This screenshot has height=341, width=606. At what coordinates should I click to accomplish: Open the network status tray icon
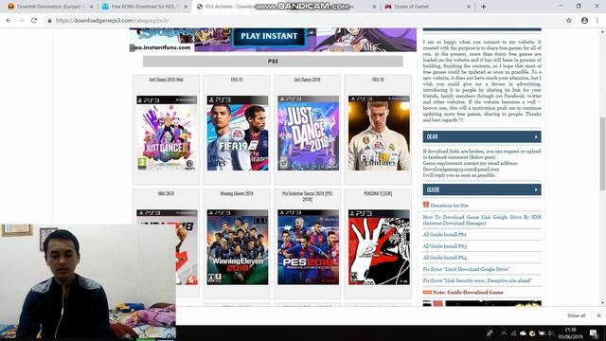pyautogui.click(x=513, y=333)
